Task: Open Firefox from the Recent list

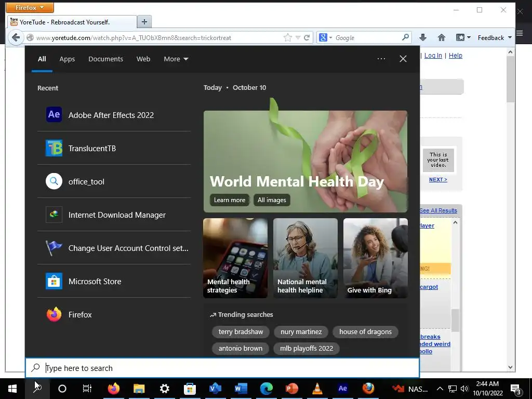Action: pos(114,314)
